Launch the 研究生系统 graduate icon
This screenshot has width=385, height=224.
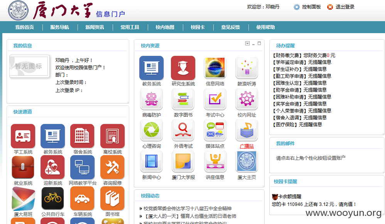point(183,68)
